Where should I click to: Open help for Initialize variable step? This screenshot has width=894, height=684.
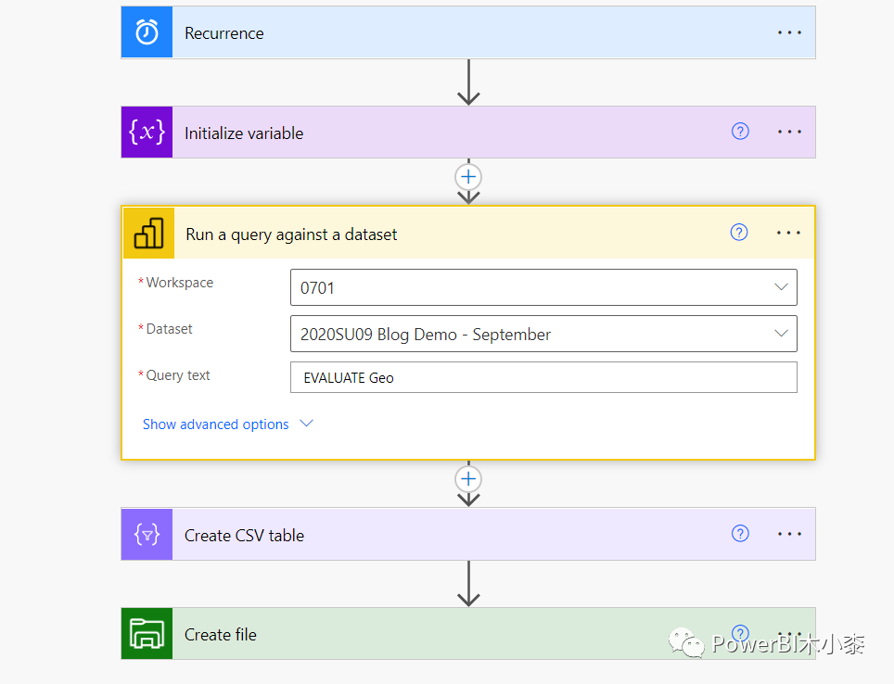pyautogui.click(x=740, y=132)
